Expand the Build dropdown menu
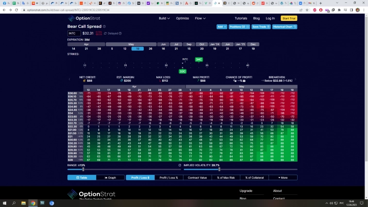The width and height of the screenshot is (368, 207). 164,18
